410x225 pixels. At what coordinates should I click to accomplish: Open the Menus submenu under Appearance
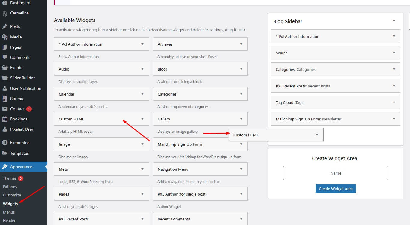[x=9, y=212]
